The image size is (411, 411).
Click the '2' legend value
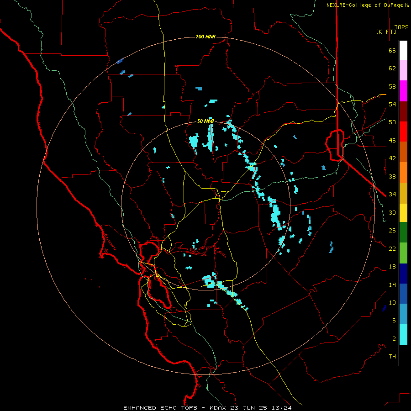[x=394, y=339]
